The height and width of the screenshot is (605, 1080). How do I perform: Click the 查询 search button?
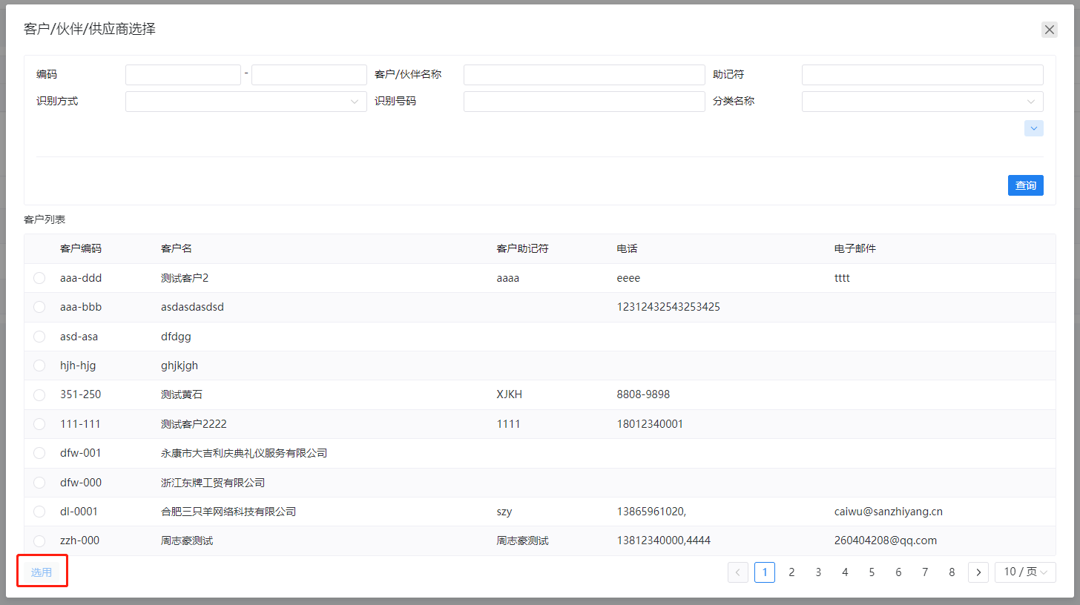coord(1026,185)
